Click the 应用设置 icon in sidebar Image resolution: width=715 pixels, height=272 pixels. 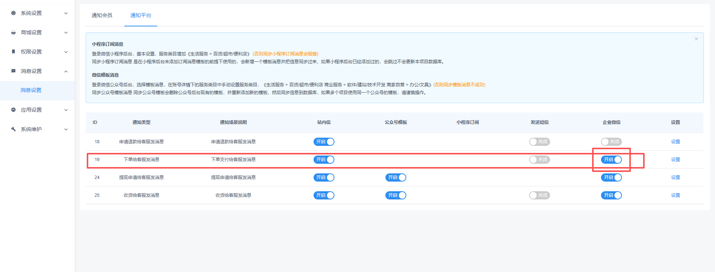point(13,110)
